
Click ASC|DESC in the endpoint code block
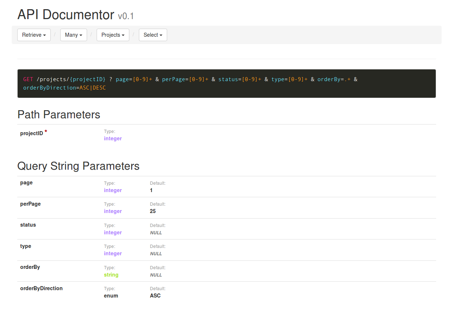[93, 88]
